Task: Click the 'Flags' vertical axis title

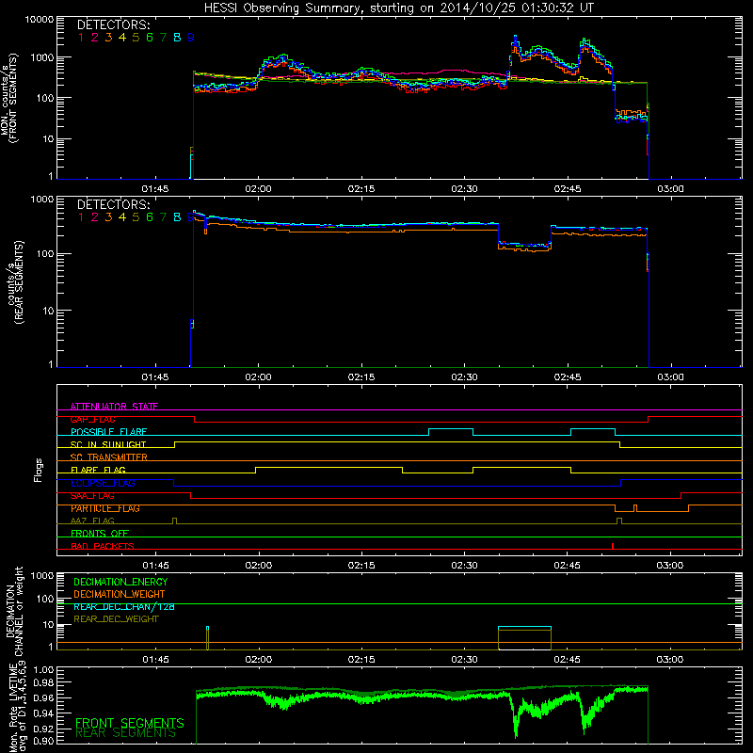Action: (39, 470)
